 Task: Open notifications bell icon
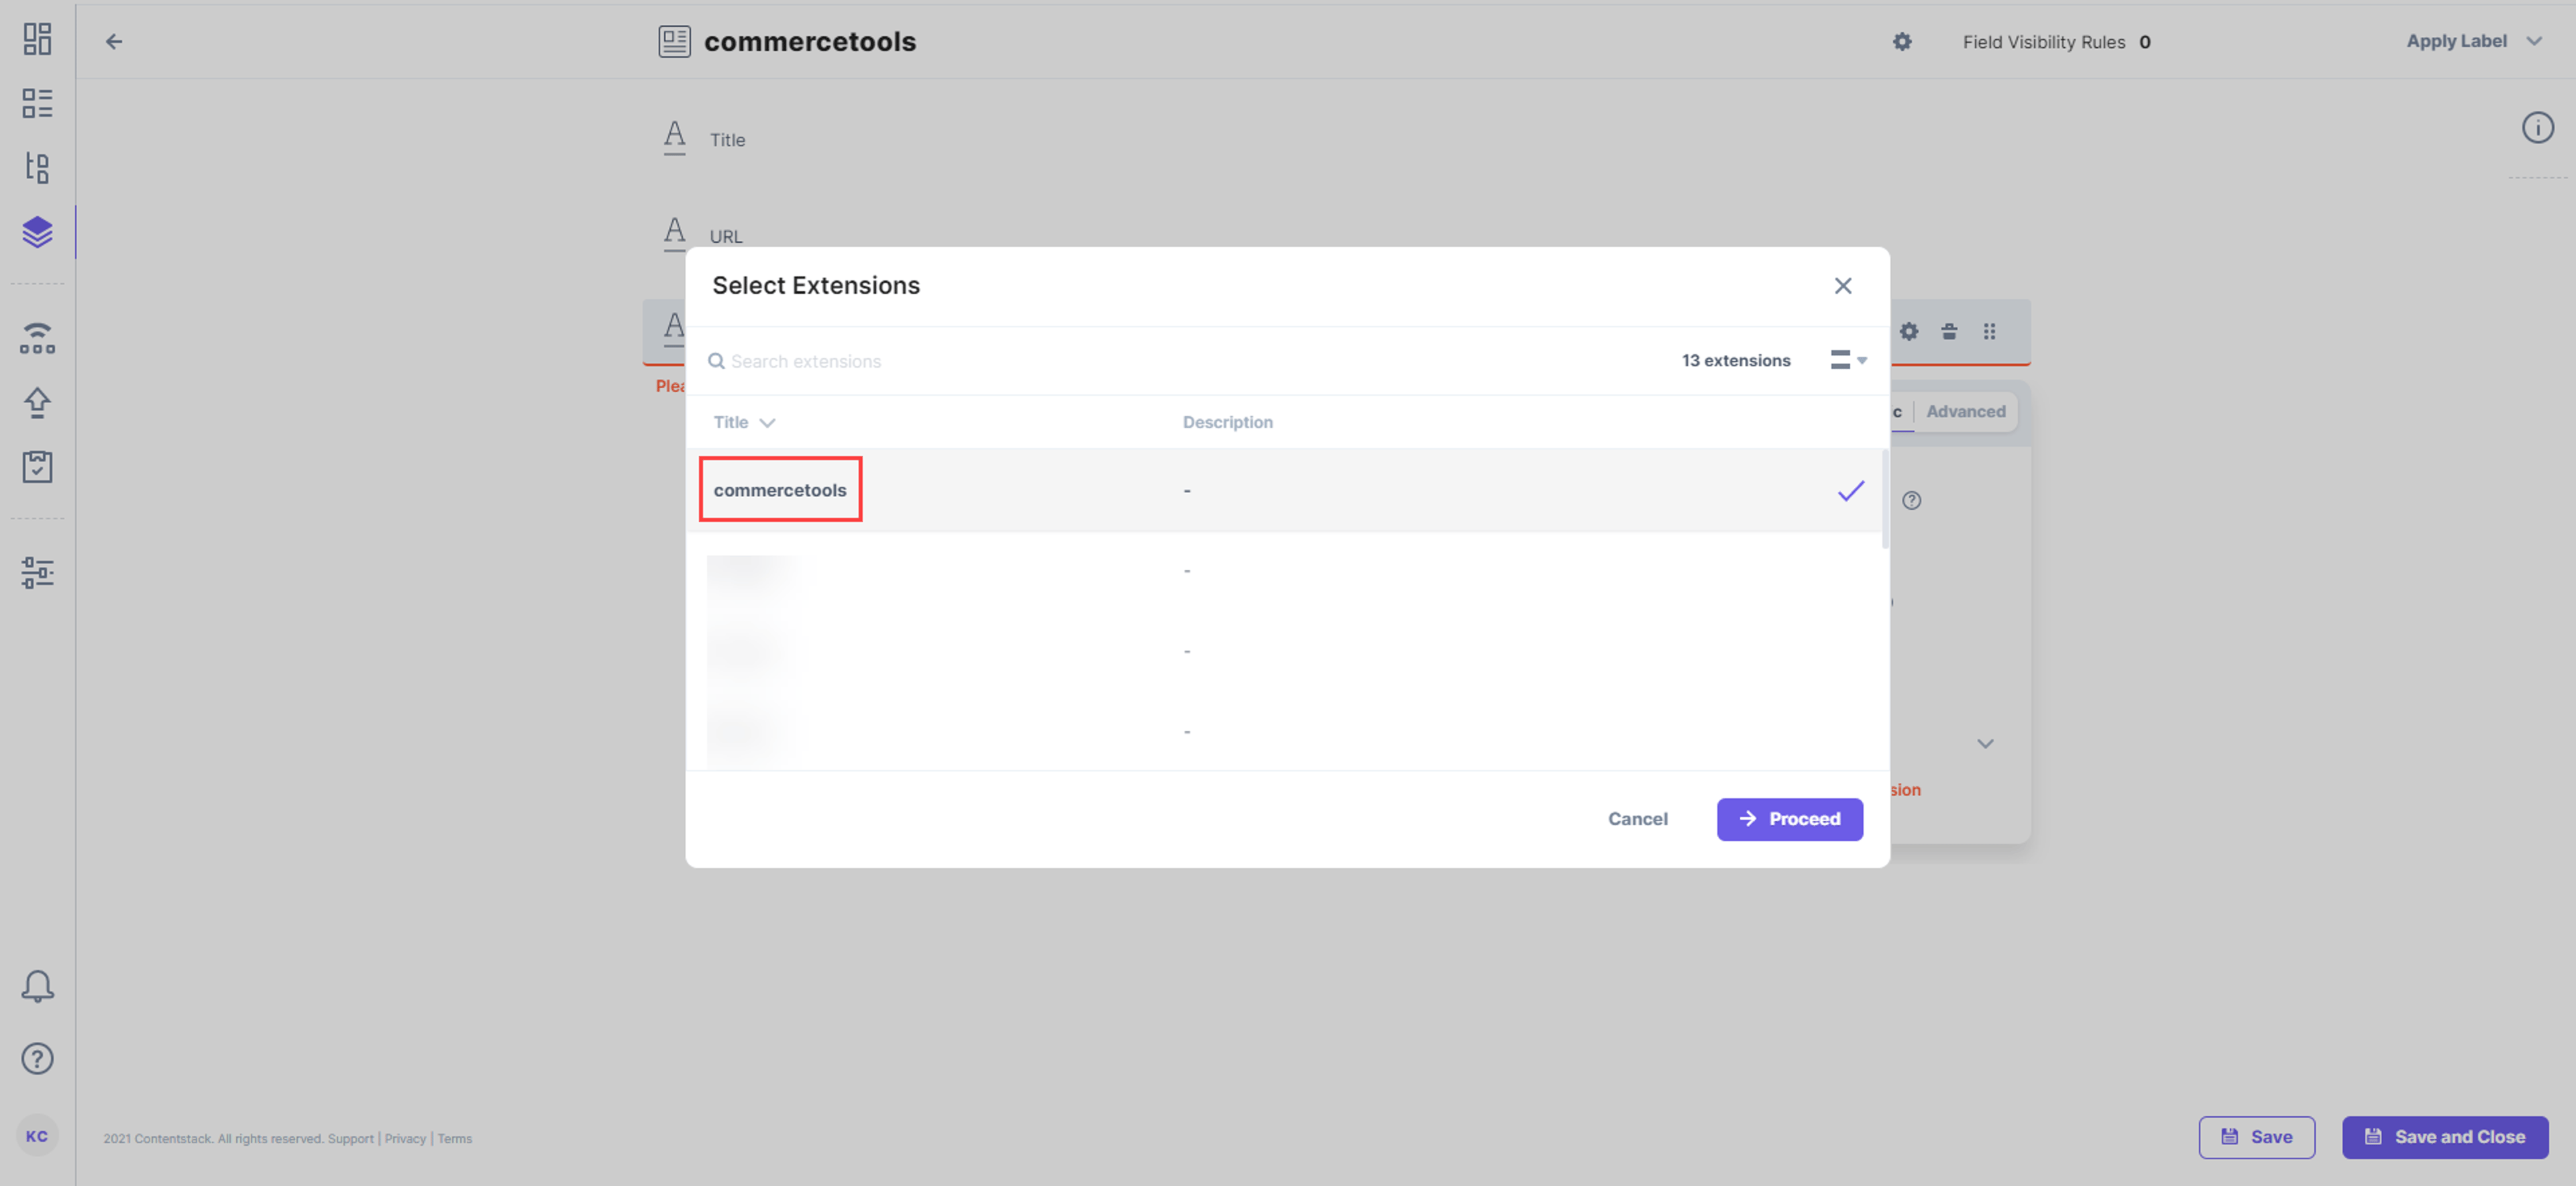37,986
